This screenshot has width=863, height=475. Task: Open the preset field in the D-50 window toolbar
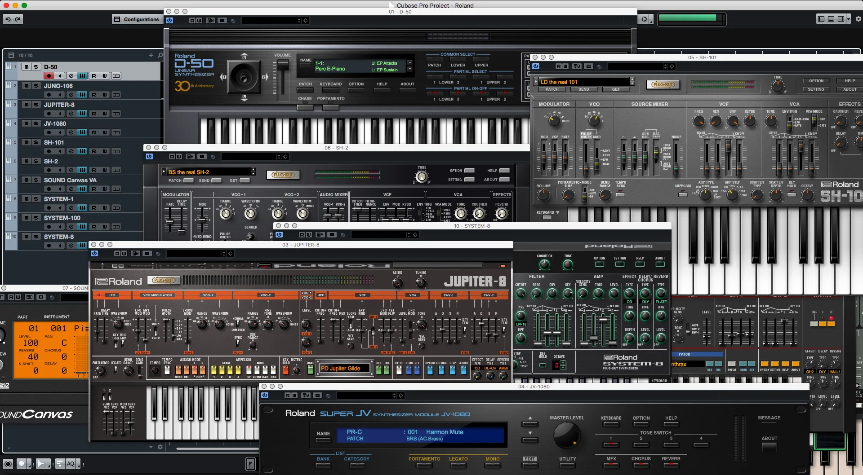pos(270,21)
